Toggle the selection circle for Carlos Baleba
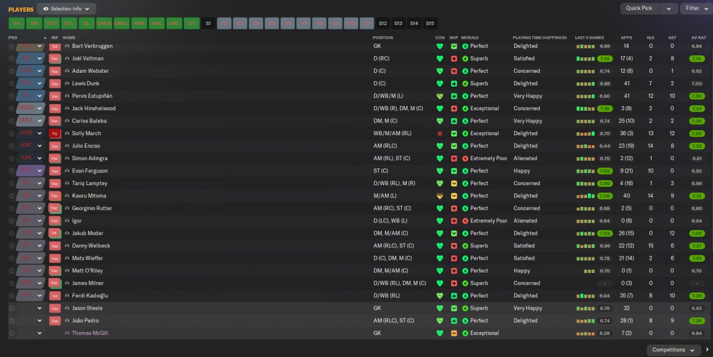 (x=12, y=121)
